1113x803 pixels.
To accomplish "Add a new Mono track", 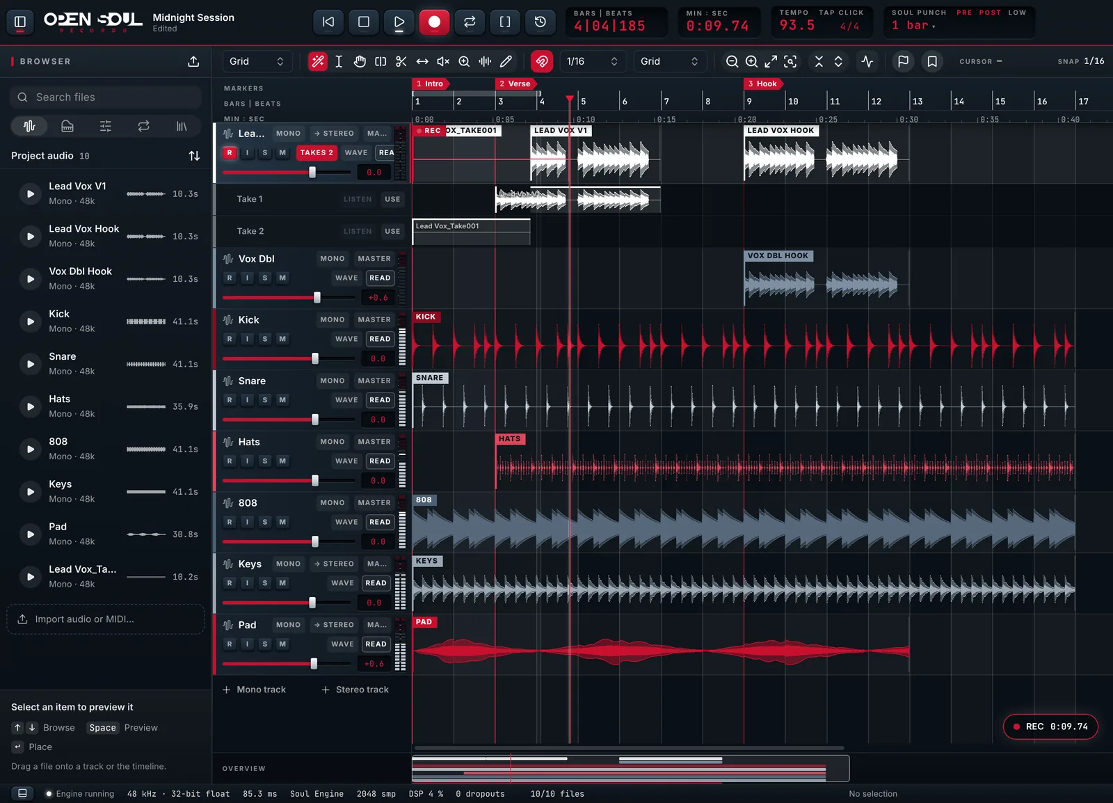I will coord(254,690).
